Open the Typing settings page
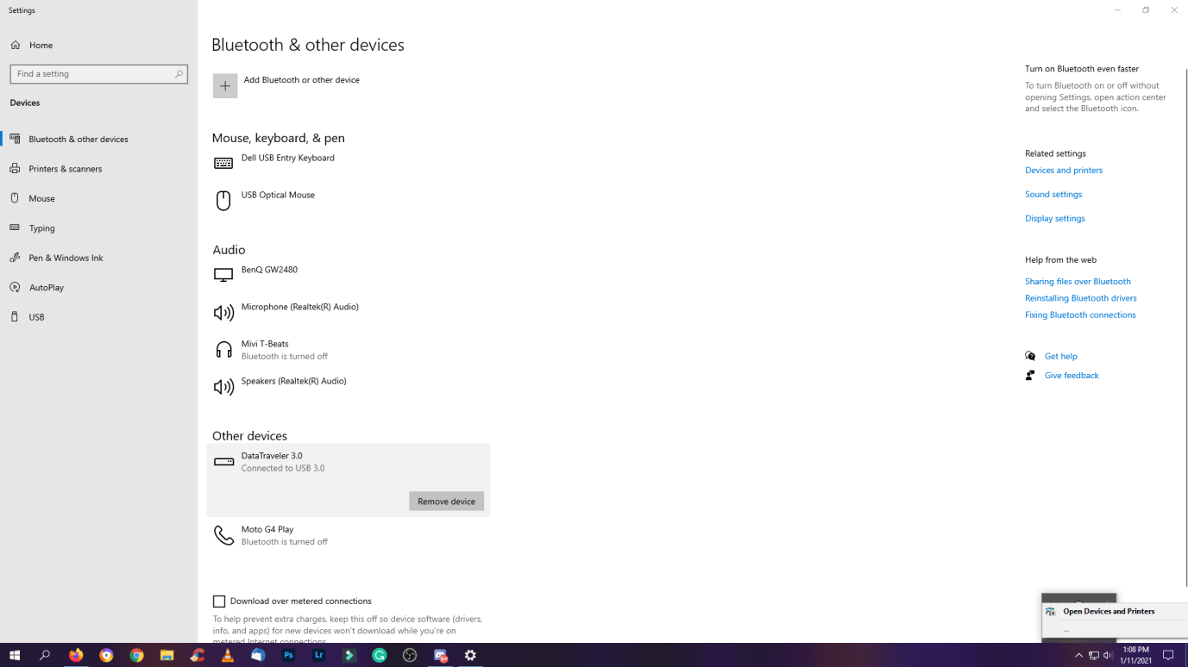 click(x=99, y=228)
